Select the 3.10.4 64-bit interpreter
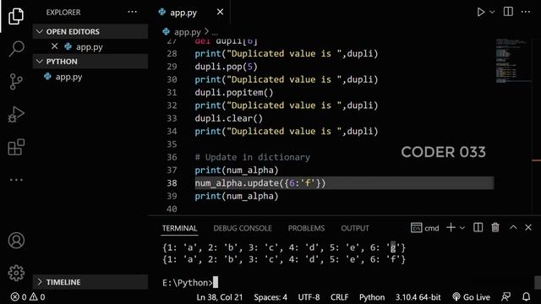The height and width of the screenshot is (304, 541). pos(418,297)
